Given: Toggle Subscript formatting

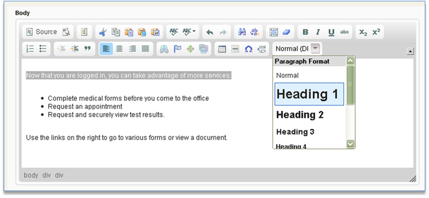Looking at the screenshot, I should [363, 32].
